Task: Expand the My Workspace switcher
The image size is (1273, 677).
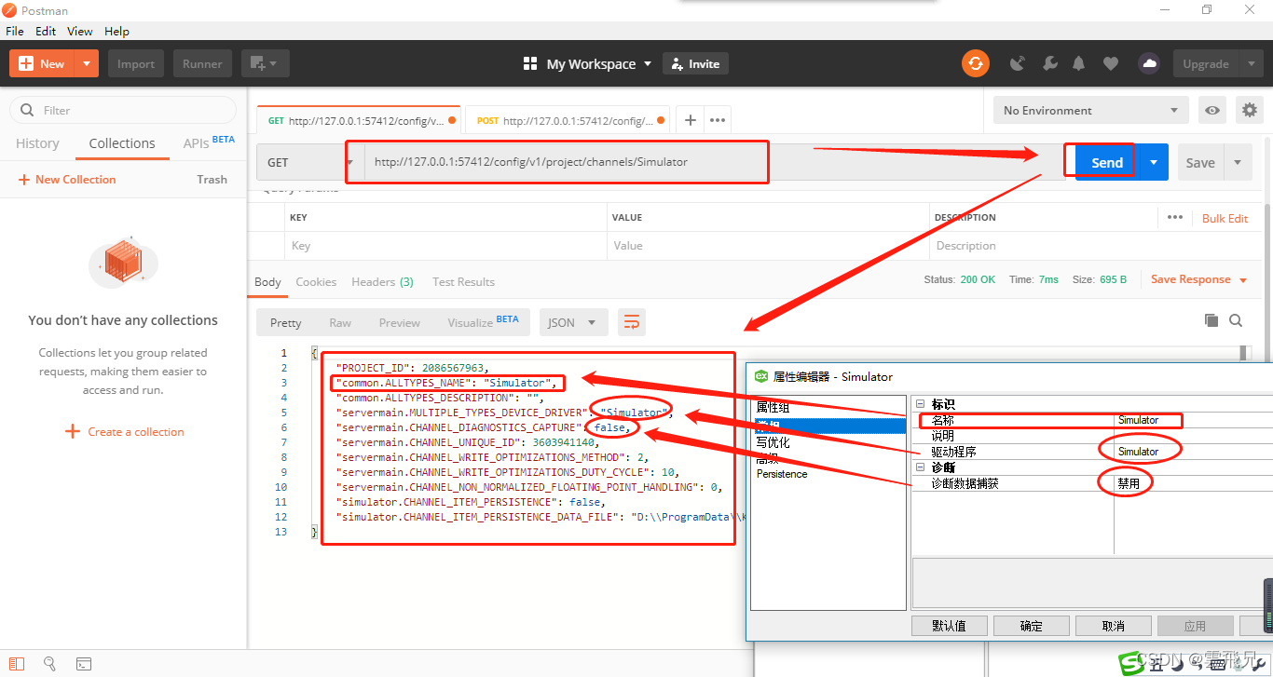Action: tap(587, 63)
